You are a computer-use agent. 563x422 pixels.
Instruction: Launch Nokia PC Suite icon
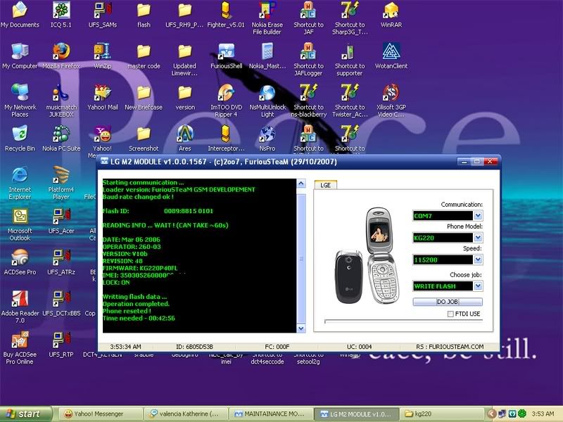61,139
